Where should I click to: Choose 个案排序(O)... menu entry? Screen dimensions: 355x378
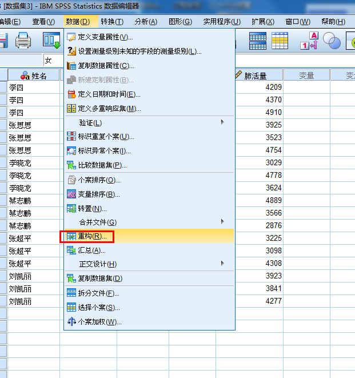[149, 180]
